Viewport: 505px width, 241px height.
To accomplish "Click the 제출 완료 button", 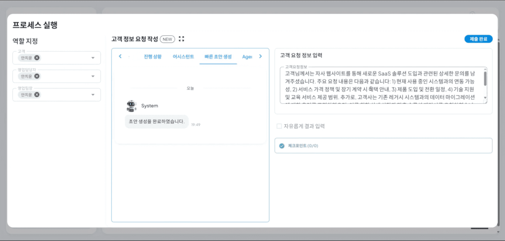I will point(478,39).
